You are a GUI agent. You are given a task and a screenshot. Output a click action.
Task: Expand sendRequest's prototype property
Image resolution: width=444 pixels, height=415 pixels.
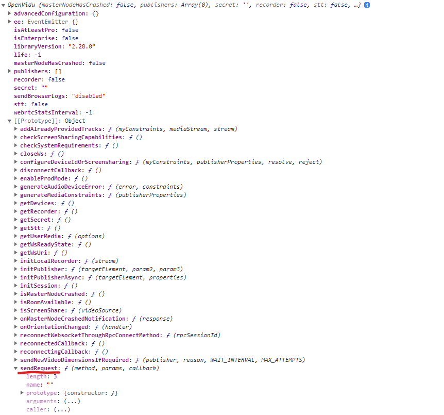coord(22,393)
